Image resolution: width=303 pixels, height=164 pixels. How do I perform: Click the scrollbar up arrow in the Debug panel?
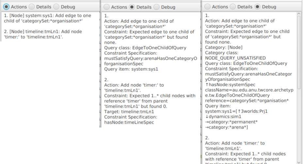click(x=299, y=14)
